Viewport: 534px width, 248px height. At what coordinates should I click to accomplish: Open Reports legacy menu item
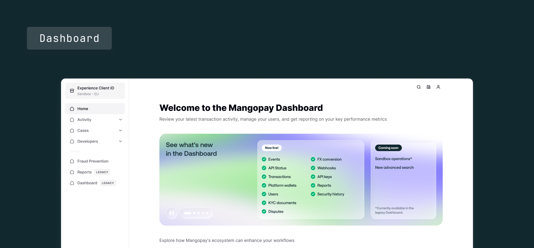85,172
